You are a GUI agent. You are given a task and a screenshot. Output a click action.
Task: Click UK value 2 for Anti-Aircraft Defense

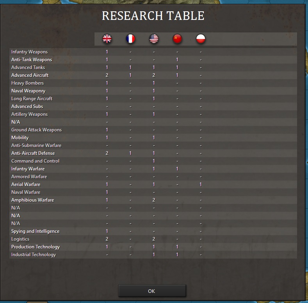tap(107, 153)
